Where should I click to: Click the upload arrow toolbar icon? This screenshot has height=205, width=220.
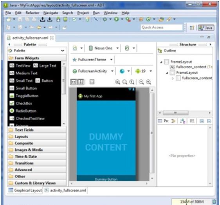pos(43,19)
